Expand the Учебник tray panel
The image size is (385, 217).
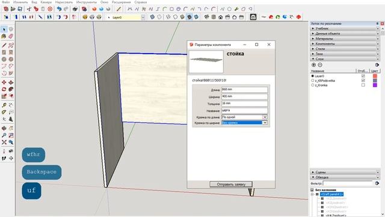[345, 28]
